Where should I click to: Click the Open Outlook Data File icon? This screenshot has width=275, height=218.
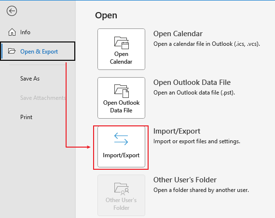[122, 91]
